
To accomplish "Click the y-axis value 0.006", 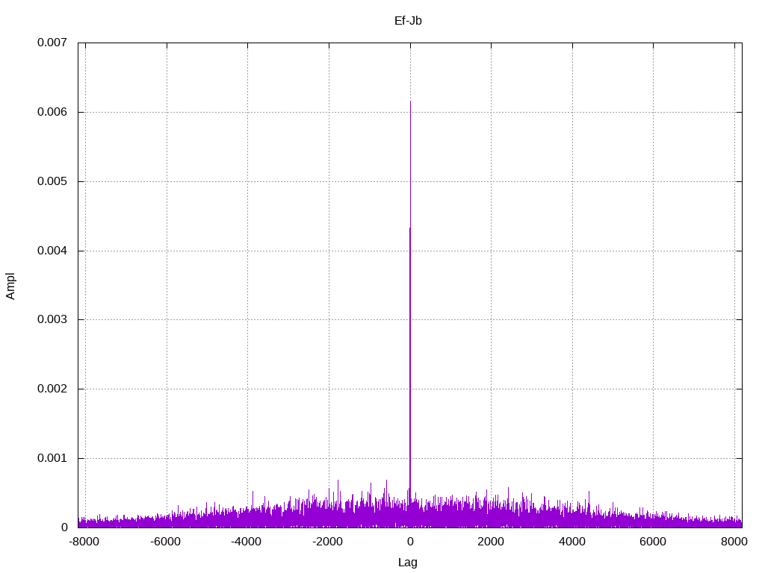I will coord(52,112).
